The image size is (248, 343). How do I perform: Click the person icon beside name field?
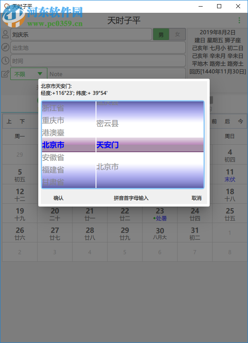[x=5, y=34]
